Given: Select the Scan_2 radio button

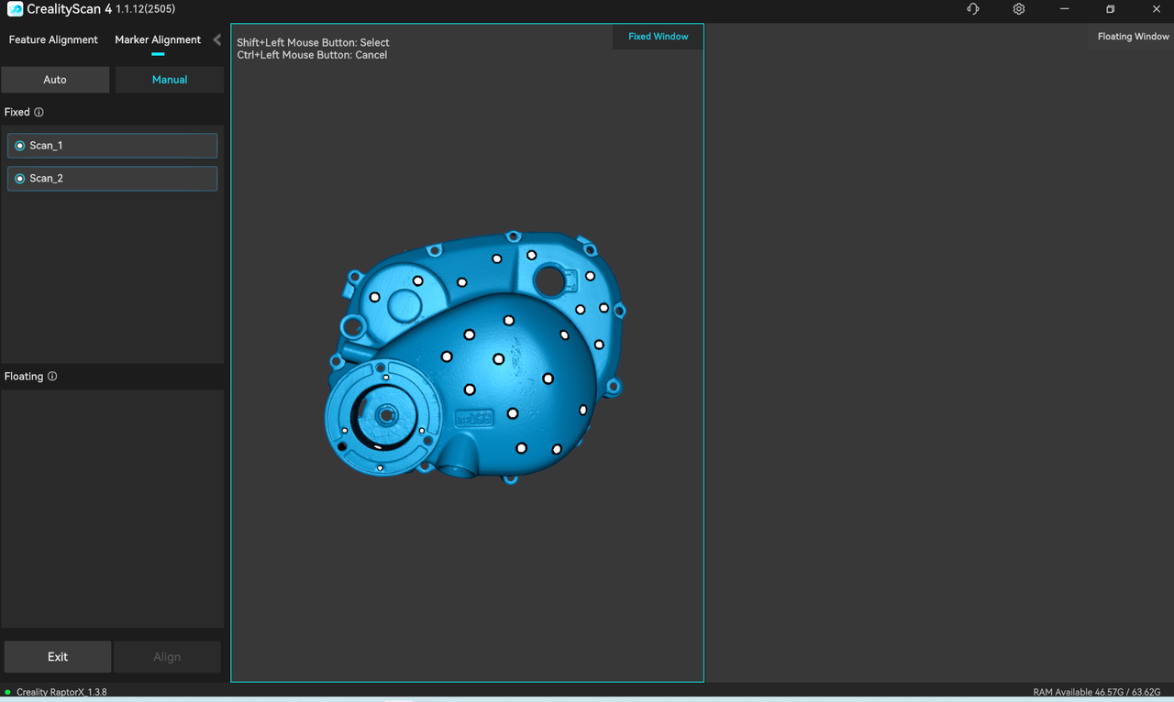Looking at the screenshot, I should pos(20,179).
